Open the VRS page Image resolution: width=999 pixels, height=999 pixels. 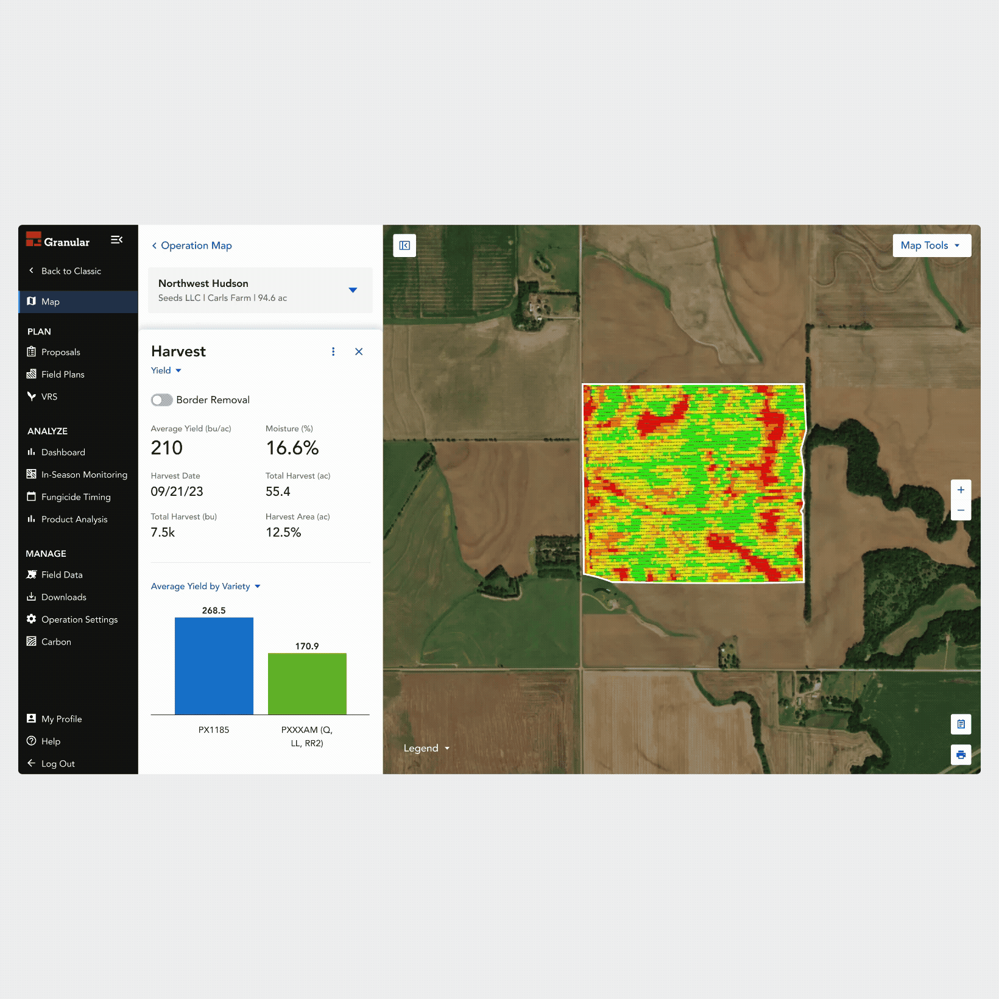[x=49, y=397]
